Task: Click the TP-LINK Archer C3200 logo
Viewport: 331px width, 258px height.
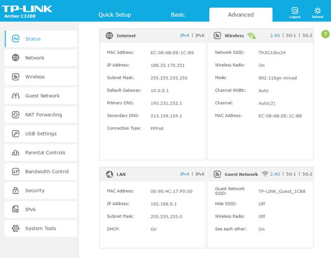Action: coord(27,12)
